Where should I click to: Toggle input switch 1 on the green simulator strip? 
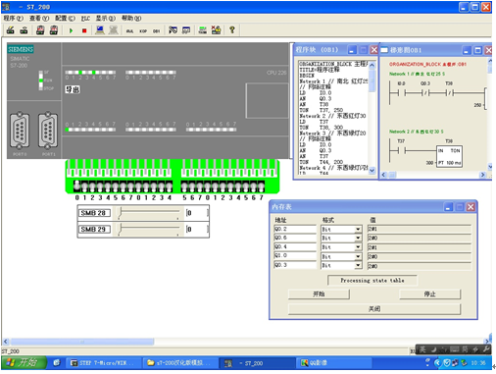[x=84, y=186]
